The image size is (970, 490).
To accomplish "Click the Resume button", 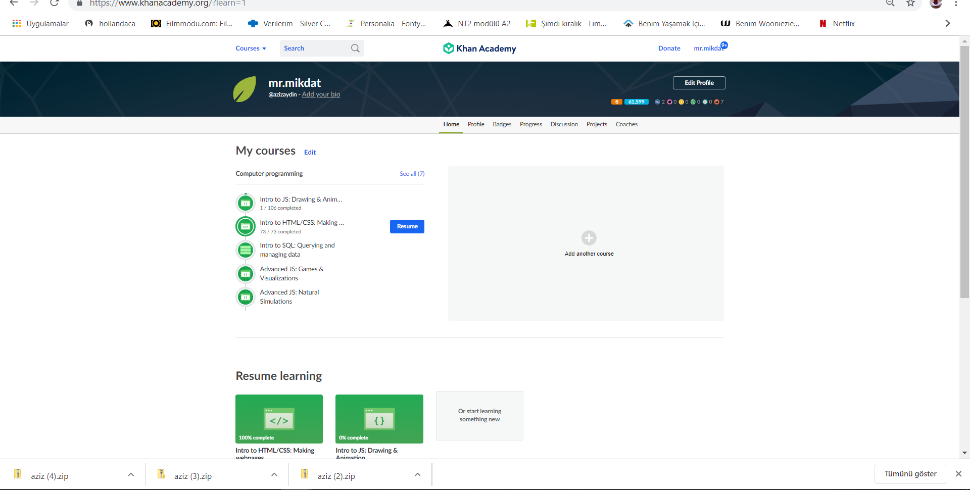I will click(x=407, y=226).
